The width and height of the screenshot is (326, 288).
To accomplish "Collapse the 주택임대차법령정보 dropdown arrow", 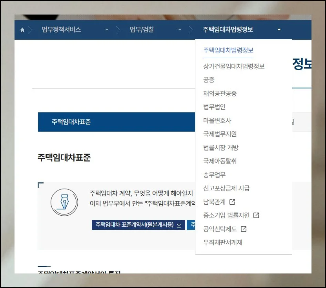I will [x=279, y=30].
